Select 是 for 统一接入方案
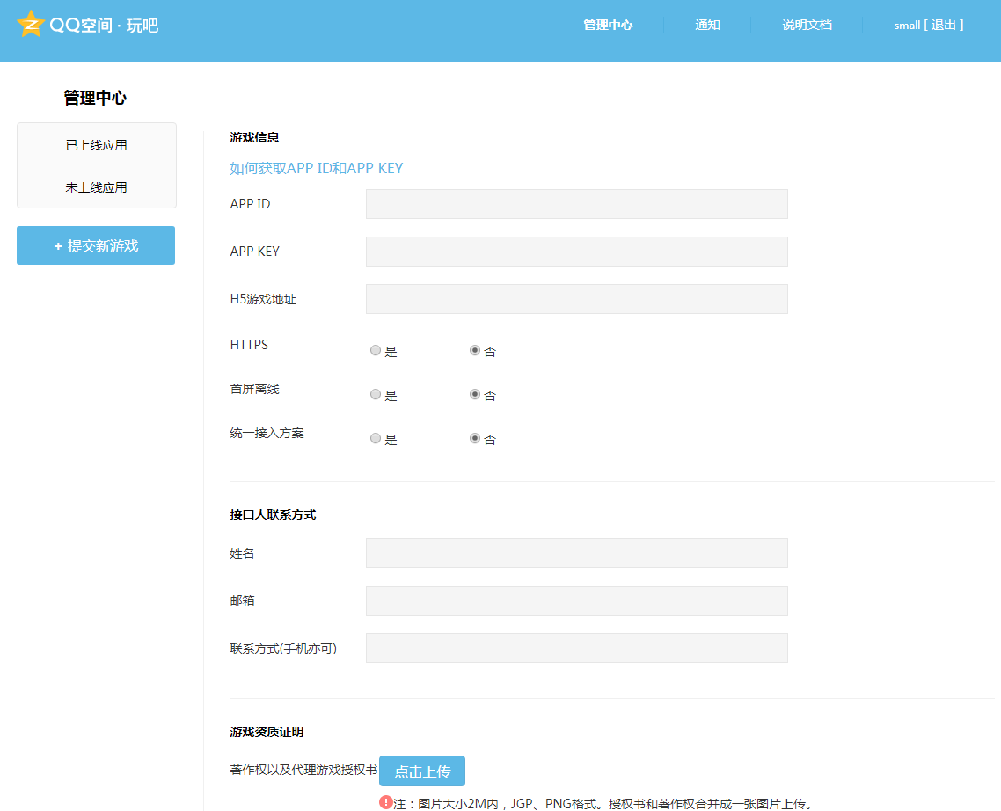Viewport: 1001px width, 811px height. [x=376, y=437]
